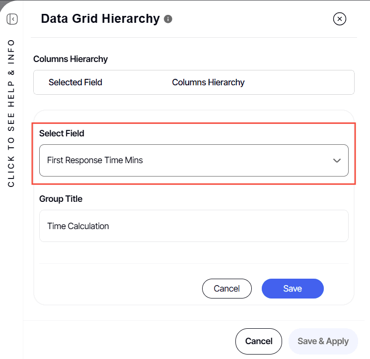
Task: Click the Save & Apply button
Action: coord(323,341)
